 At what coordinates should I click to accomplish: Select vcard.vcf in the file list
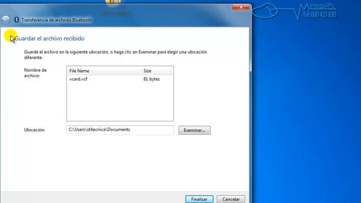78,79
